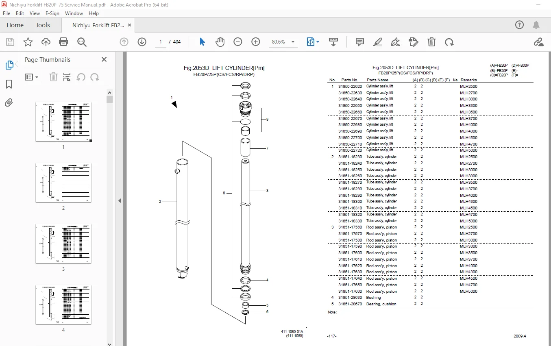The width and height of the screenshot is (551, 346).
Task: Zoom out with the minus circle icon
Action: click(x=238, y=42)
